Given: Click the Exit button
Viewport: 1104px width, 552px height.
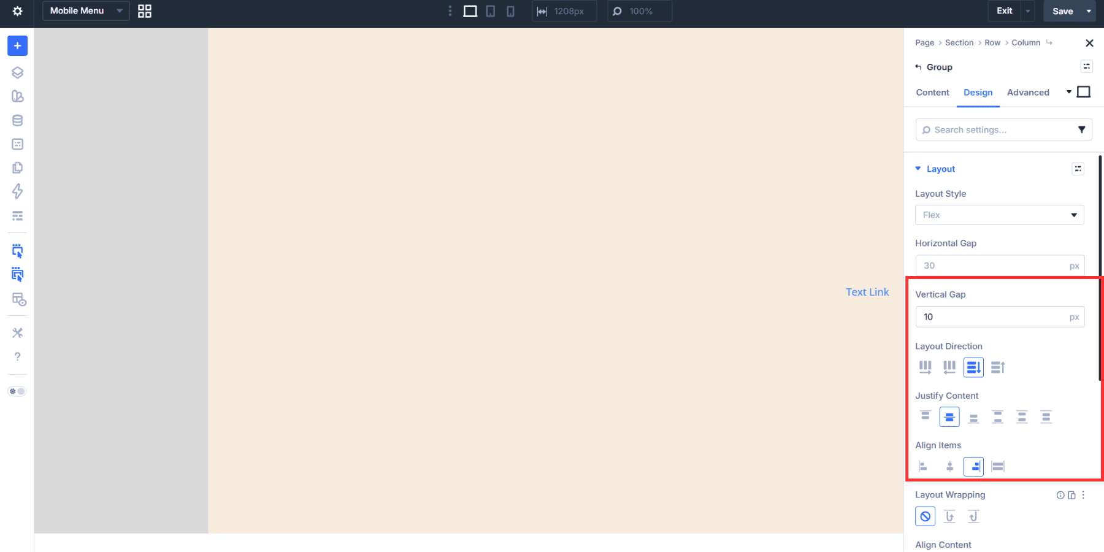Looking at the screenshot, I should point(1004,10).
